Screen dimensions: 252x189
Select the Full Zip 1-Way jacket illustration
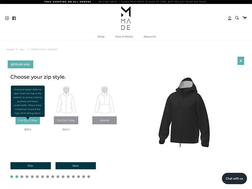[66, 100]
